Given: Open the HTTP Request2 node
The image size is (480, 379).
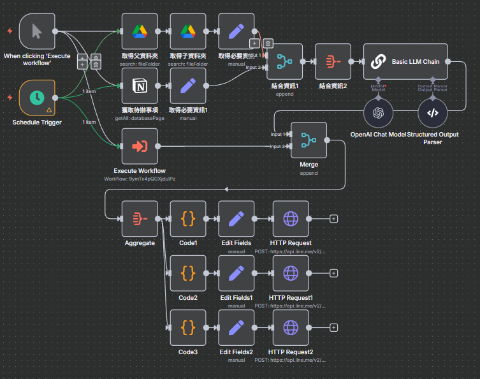Looking at the screenshot, I should [291, 327].
